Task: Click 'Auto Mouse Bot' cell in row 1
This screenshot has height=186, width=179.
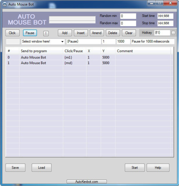Action: point(33,63)
